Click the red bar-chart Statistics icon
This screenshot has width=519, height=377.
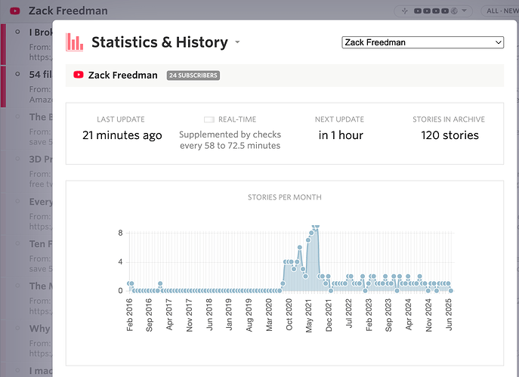75,42
